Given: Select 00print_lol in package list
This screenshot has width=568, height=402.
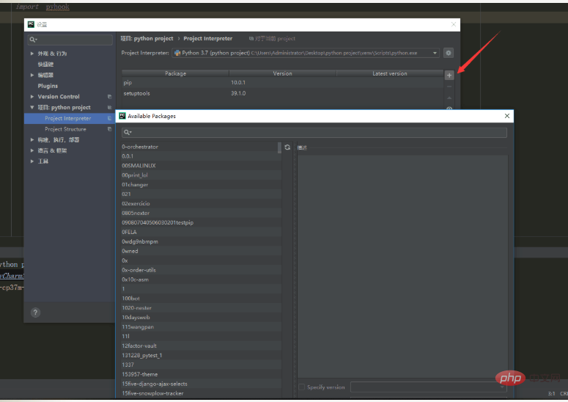Looking at the screenshot, I should [x=201, y=175].
